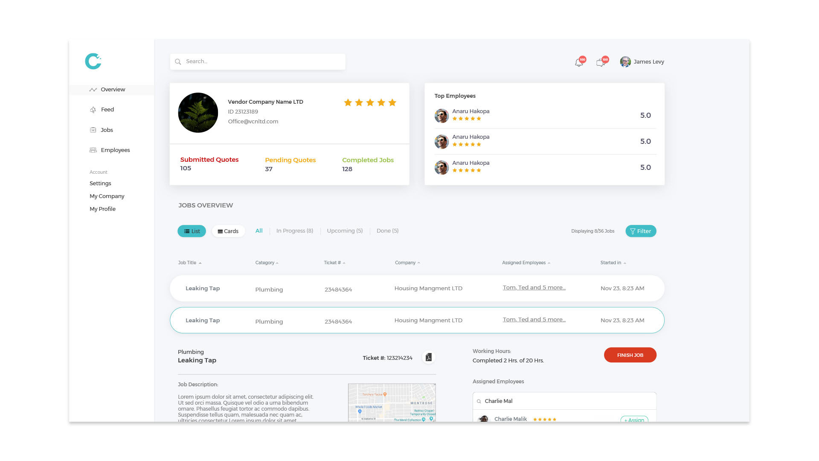The image size is (819, 461).
Task: Go to Jobs in sidebar
Action: (107, 130)
